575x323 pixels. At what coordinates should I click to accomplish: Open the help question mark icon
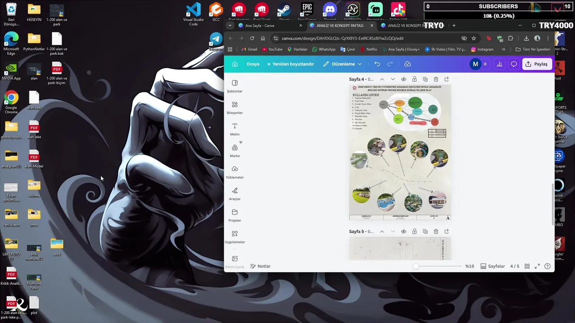click(547, 266)
